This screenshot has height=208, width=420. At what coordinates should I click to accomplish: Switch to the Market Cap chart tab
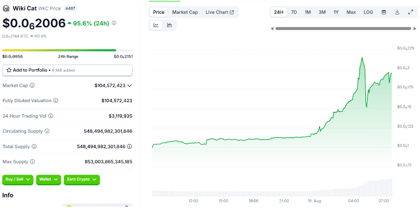tap(185, 12)
